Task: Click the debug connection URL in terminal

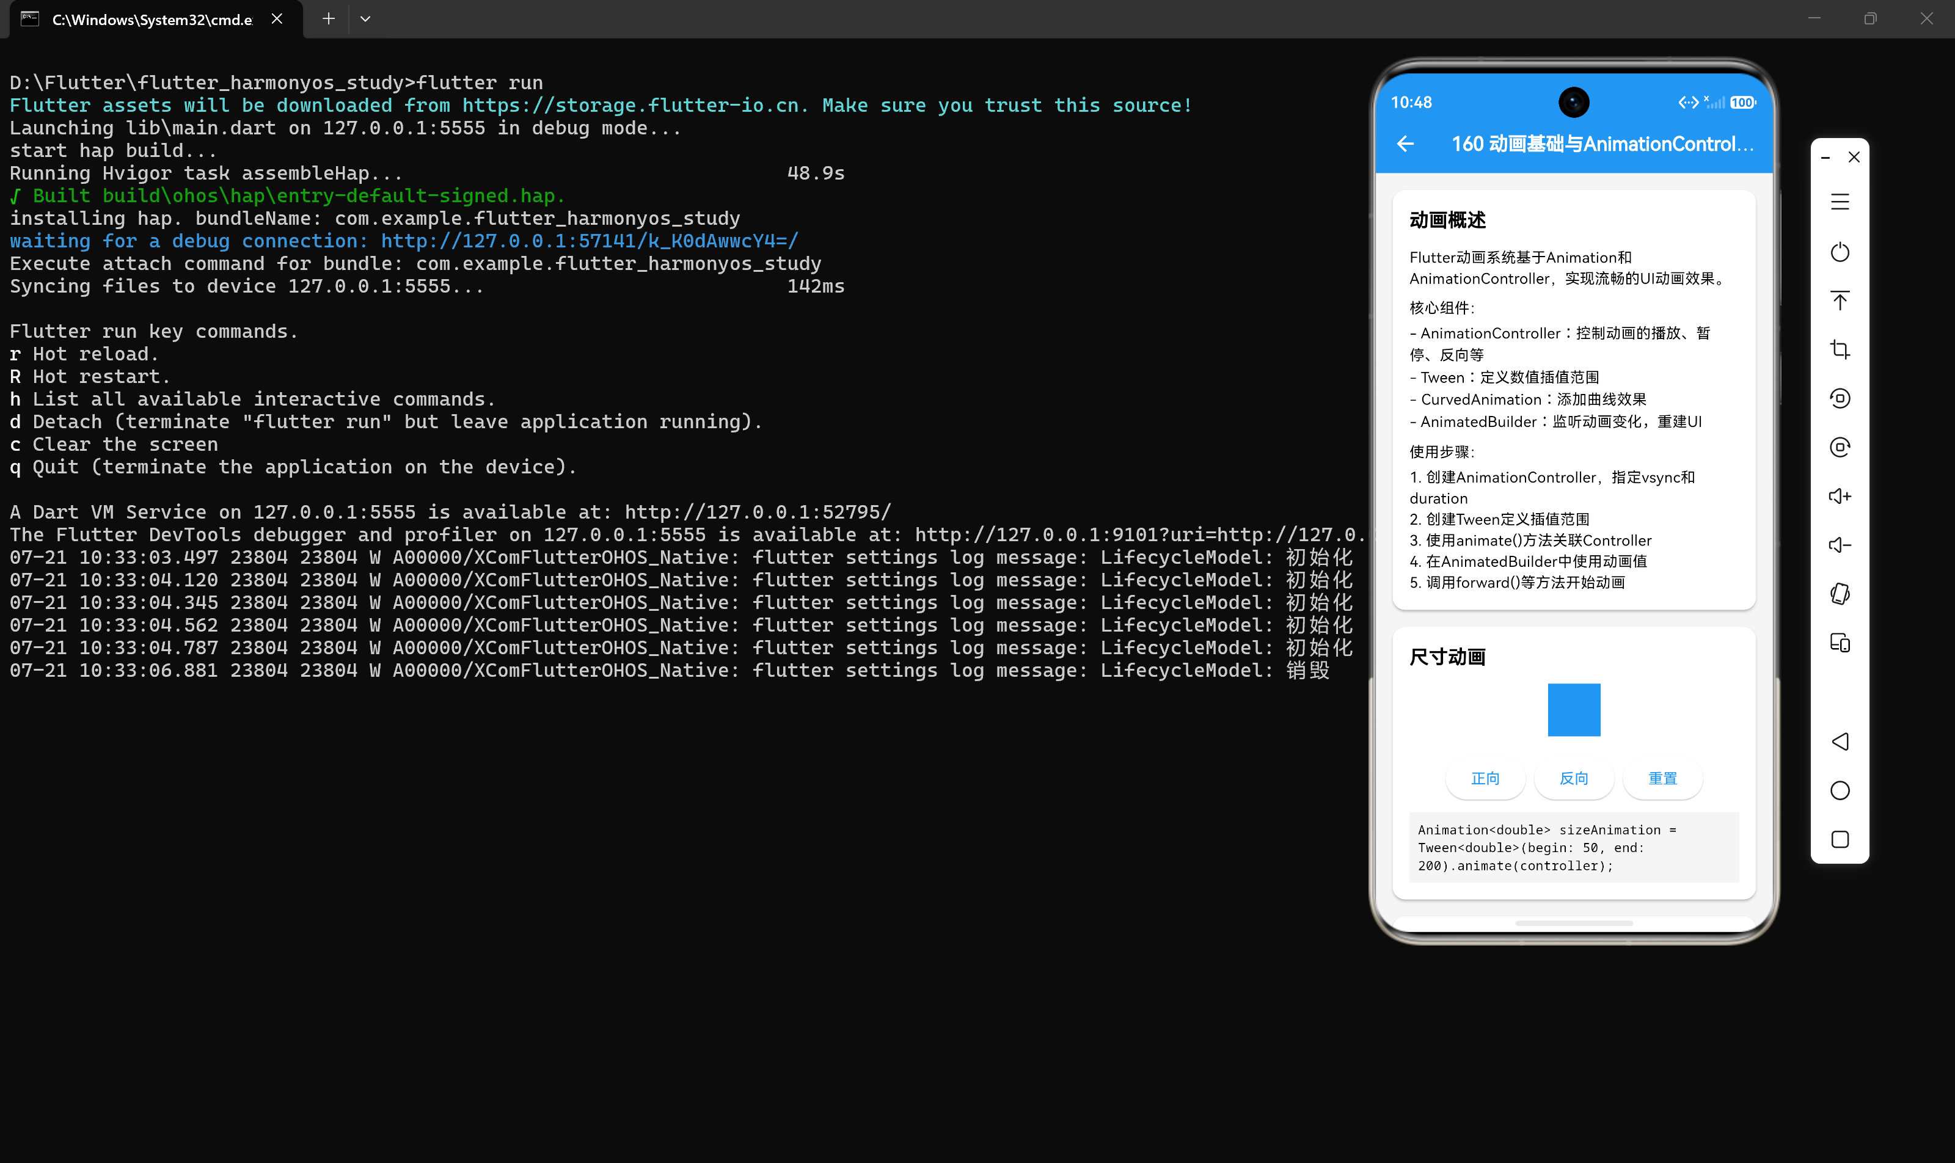Action: pos(590,241)
